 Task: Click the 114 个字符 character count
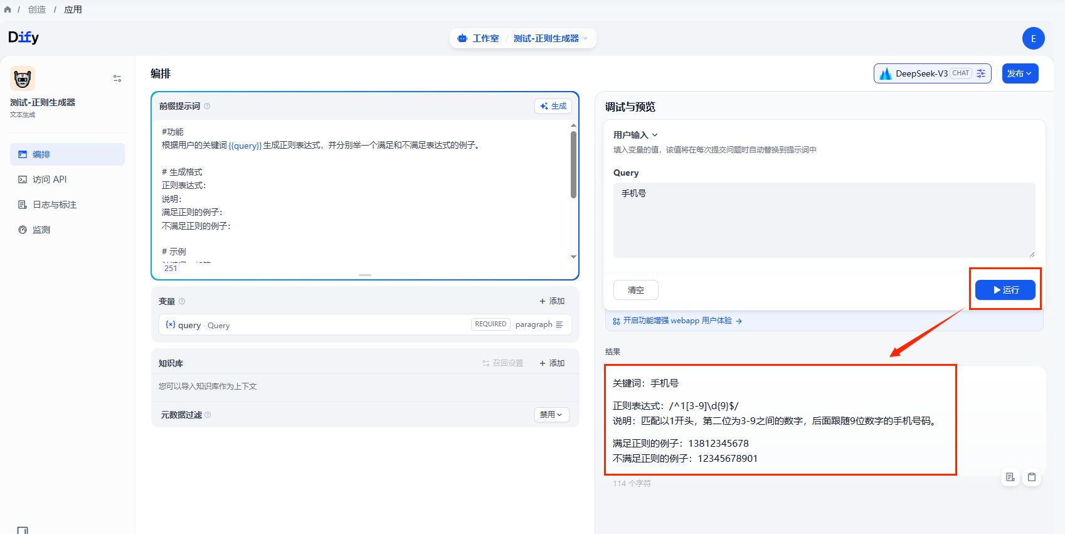[x=632, y=484]
